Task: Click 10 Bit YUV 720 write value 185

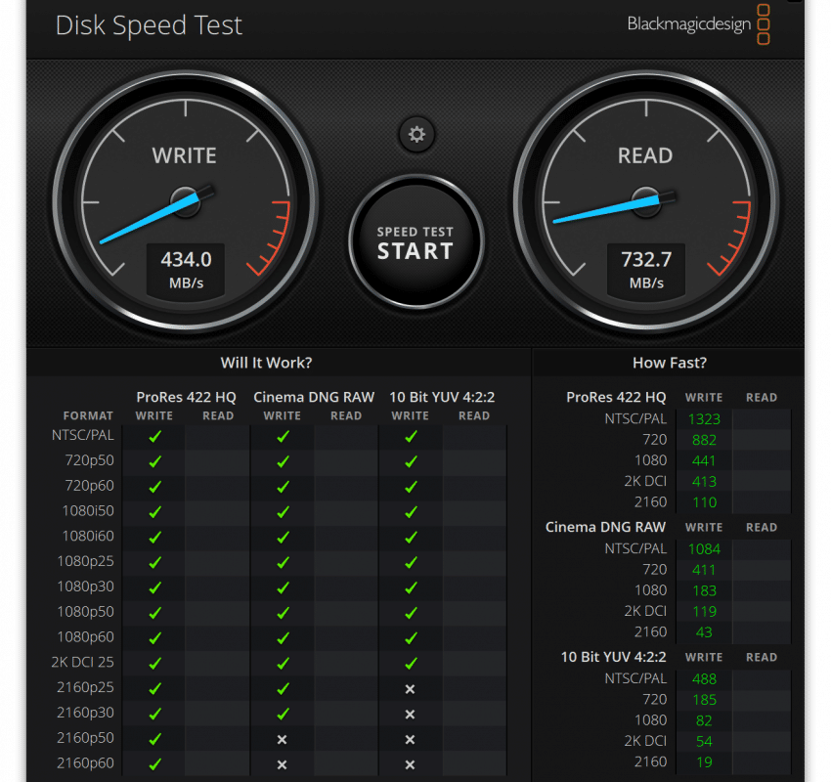Action: tap(704, 700)
